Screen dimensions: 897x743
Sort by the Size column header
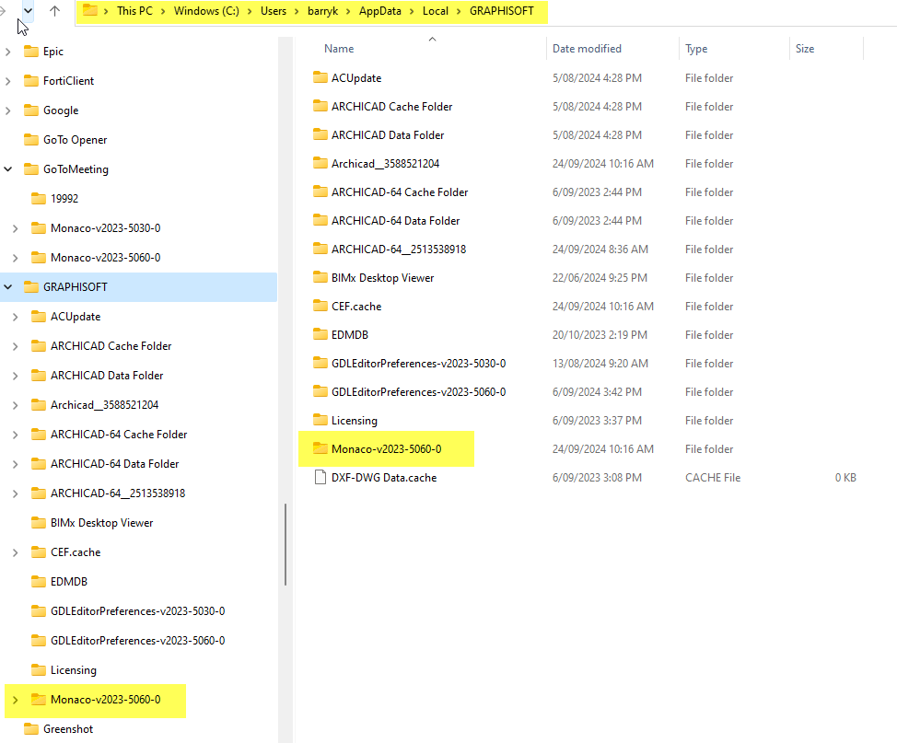point(804,49)
